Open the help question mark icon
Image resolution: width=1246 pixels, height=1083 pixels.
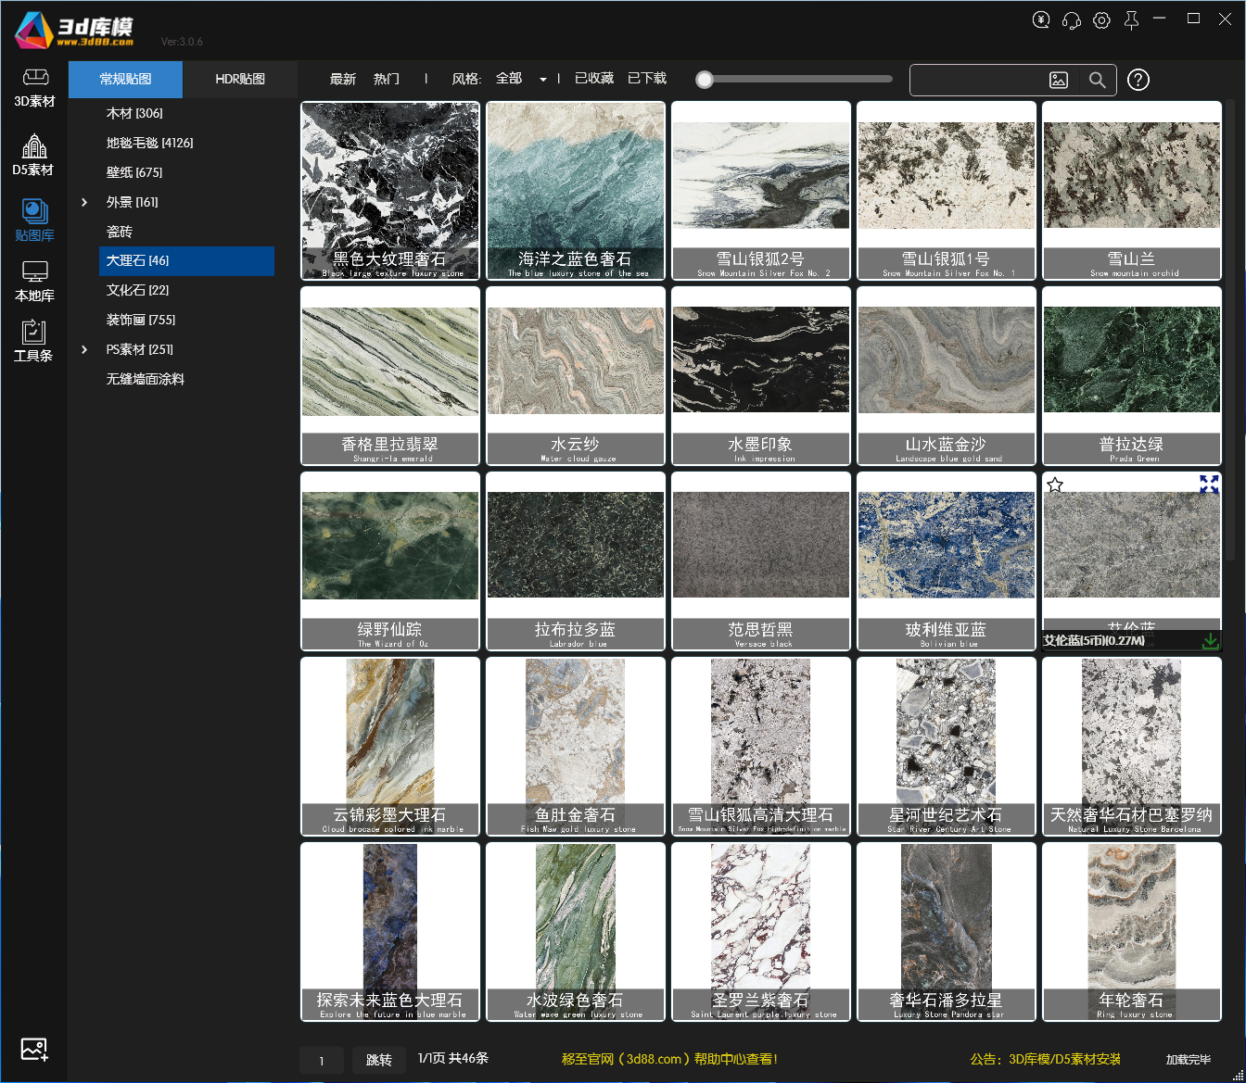tap(1138, 81)
